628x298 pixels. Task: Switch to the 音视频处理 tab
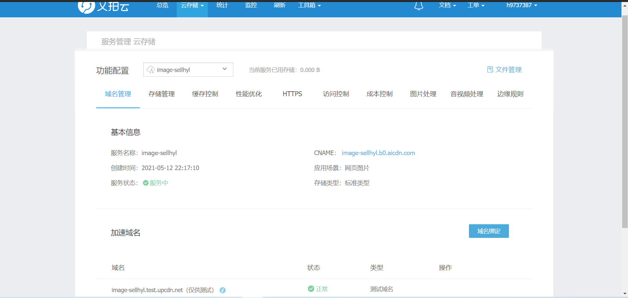click(x=467, y=94)
